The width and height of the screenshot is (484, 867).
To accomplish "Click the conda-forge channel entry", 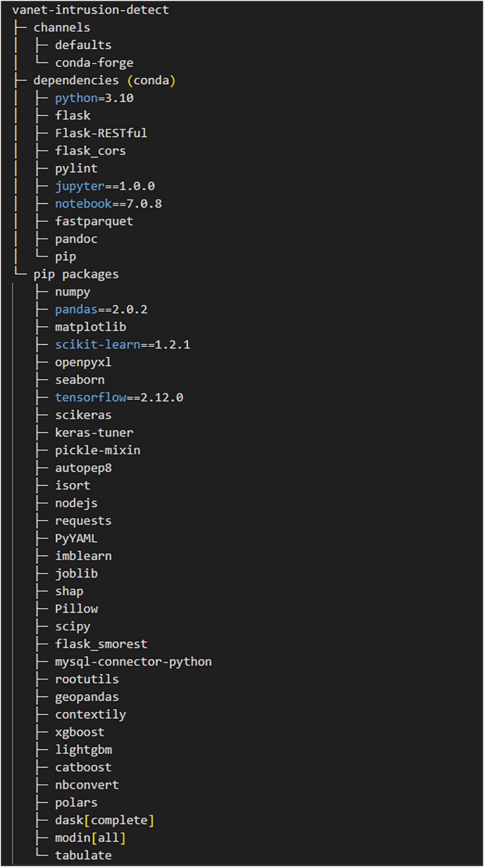I will coord(94,63).
